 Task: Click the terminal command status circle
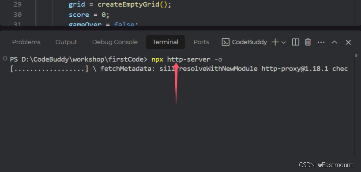(x=5, y=59)
